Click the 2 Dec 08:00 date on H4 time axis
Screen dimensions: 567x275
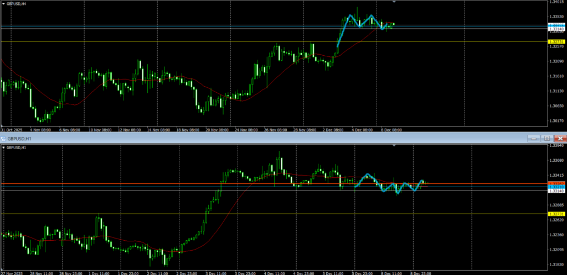tap(333, 130)
